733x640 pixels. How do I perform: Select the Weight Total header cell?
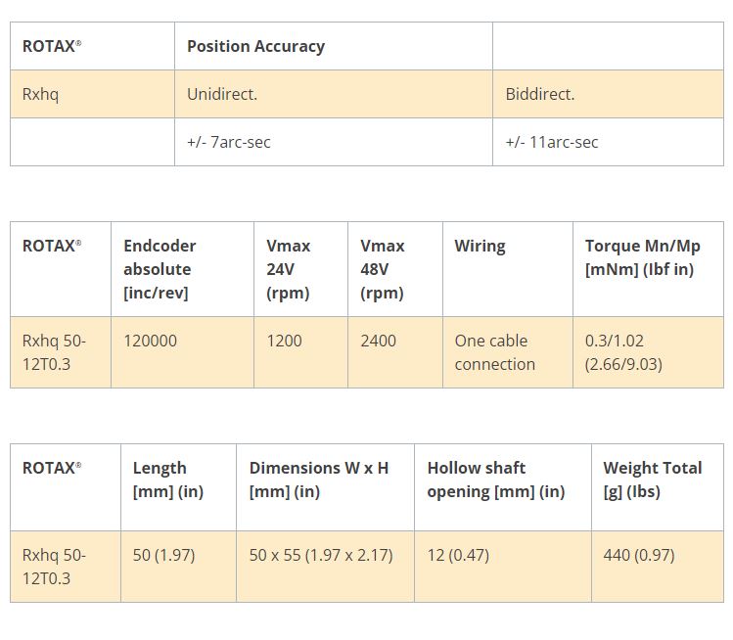click(652, 480)
